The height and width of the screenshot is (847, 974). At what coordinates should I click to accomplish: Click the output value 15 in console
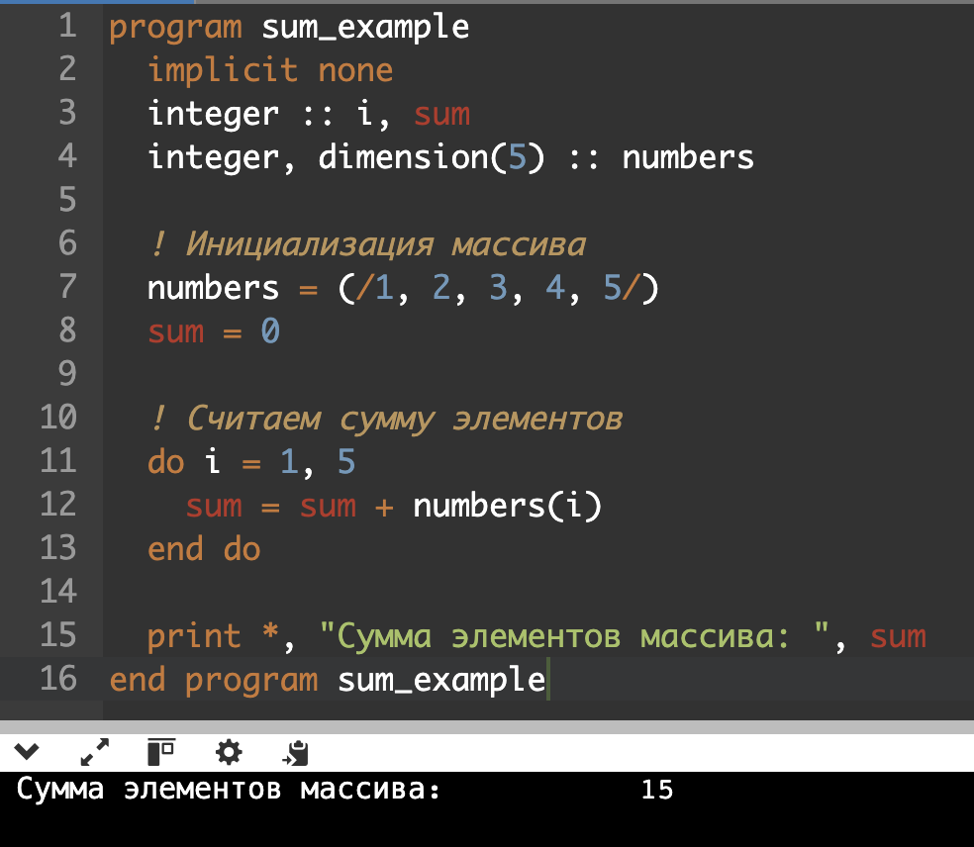656,791
